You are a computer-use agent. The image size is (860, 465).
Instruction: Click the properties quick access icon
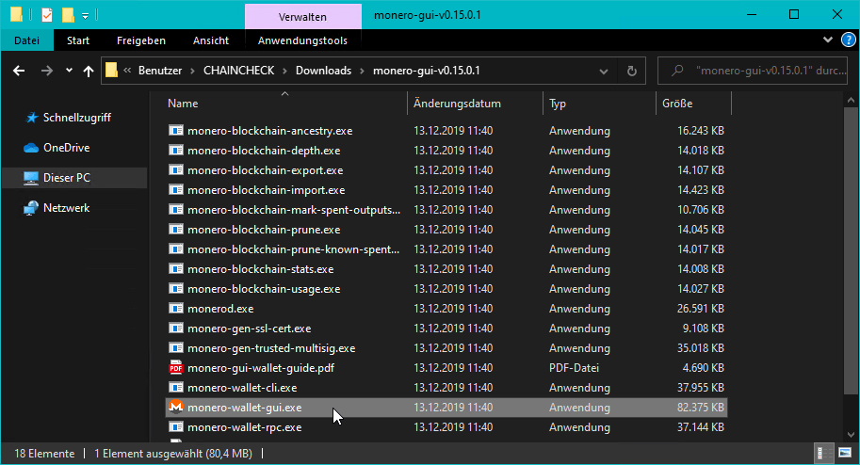(x=47, y=15)
